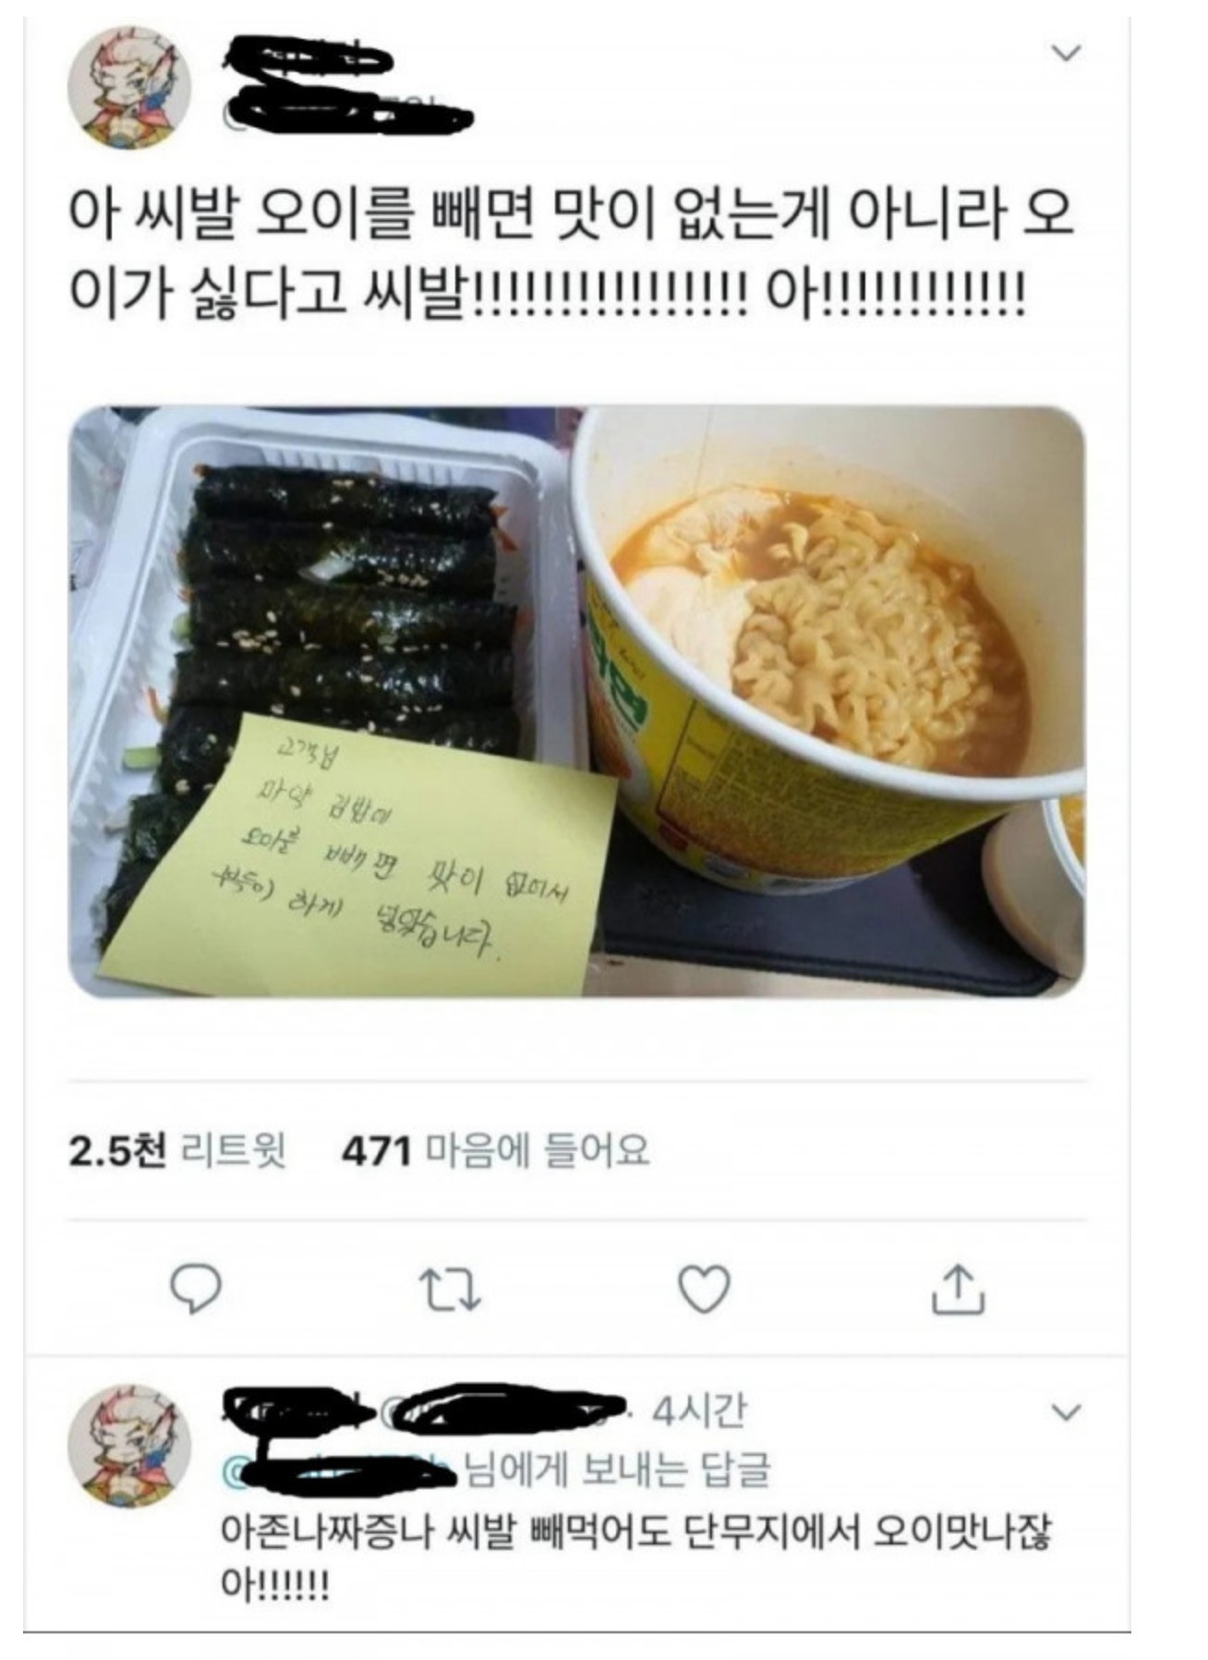Like the tweet with heart icon
This screenshot has width=1208, height=1660.
704,1289
